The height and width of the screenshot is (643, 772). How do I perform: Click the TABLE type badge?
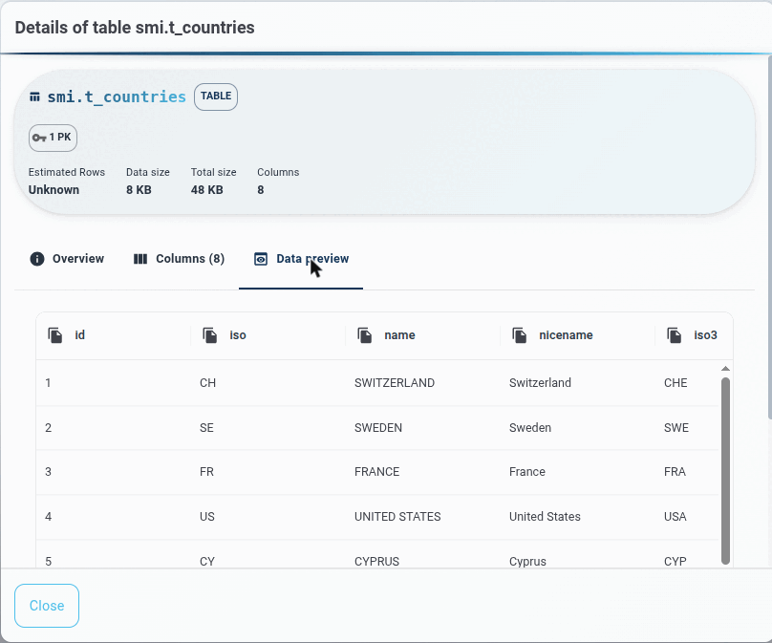tap(216, 96)
